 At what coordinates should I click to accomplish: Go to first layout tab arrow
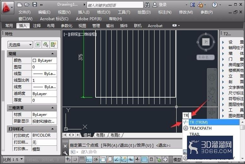[65, 135]
